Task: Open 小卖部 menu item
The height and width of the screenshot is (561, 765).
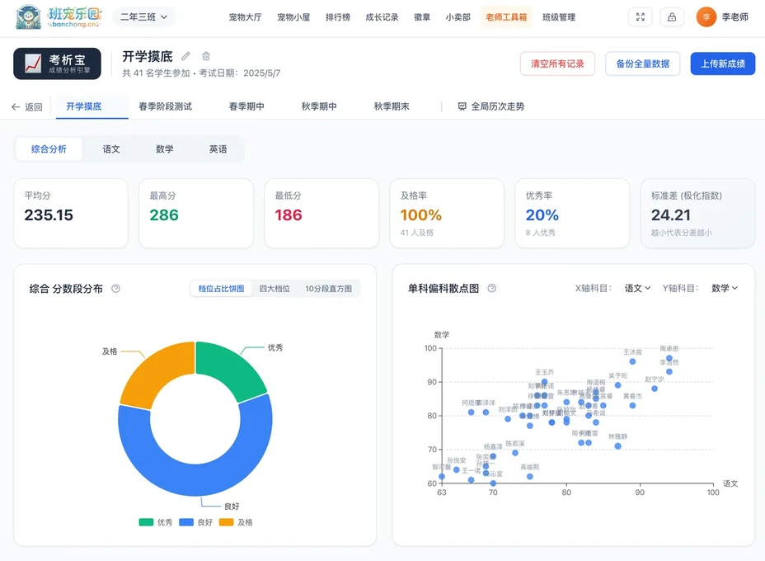Action: tap(458, 17)
